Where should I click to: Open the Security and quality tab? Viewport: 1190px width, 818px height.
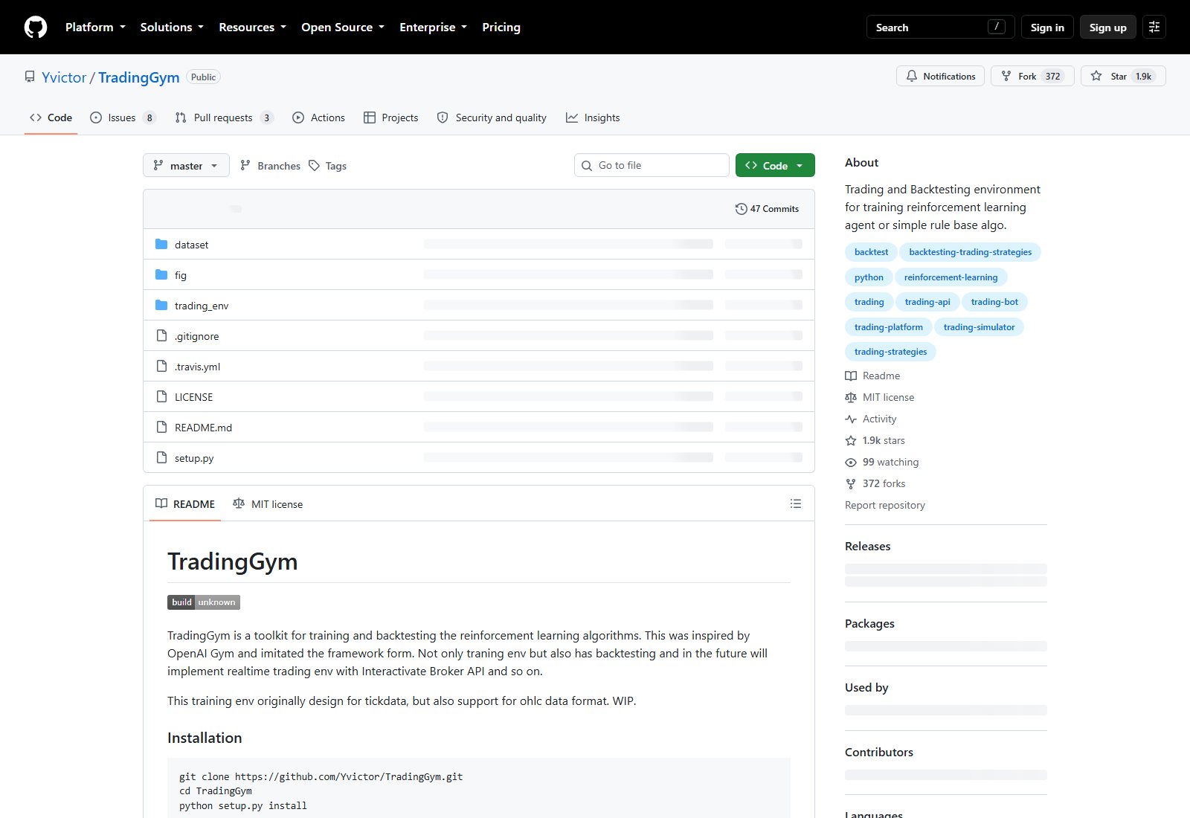pyautogui.click(x=492, y=117)
